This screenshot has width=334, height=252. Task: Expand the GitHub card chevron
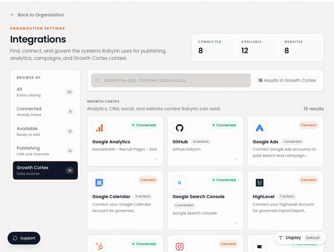point(236,159)
